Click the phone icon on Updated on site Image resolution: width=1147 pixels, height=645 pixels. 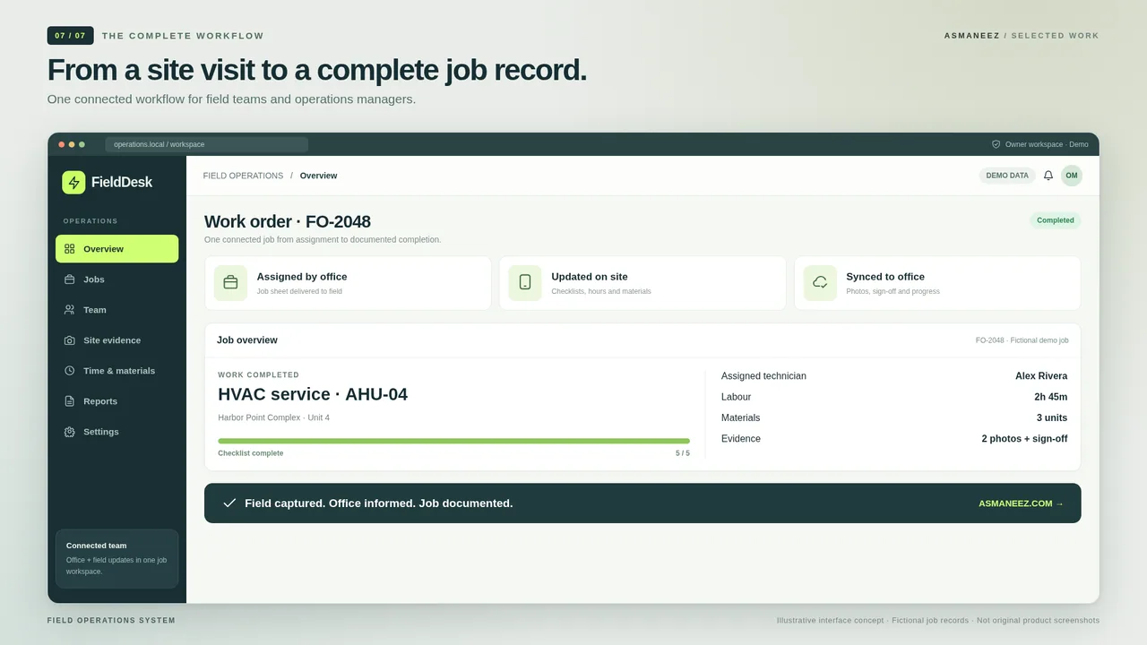(525, 282)
